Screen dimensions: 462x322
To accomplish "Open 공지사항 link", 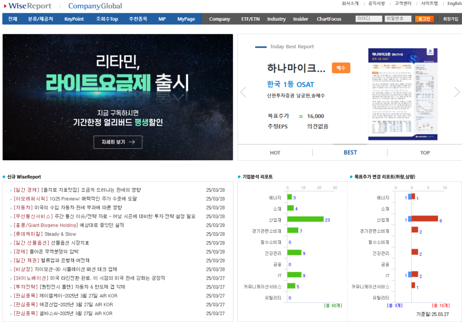I will coord(377,3).
